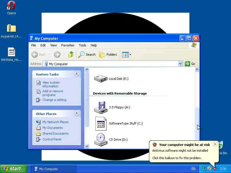Screen dimensions: 231x173
Task: Open the Tools menu
Action: (x=83, y=45)
